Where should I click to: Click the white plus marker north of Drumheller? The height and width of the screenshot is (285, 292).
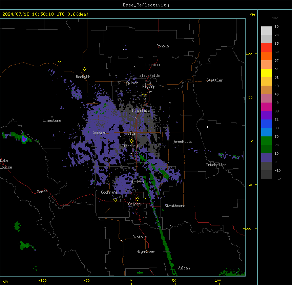207,127
